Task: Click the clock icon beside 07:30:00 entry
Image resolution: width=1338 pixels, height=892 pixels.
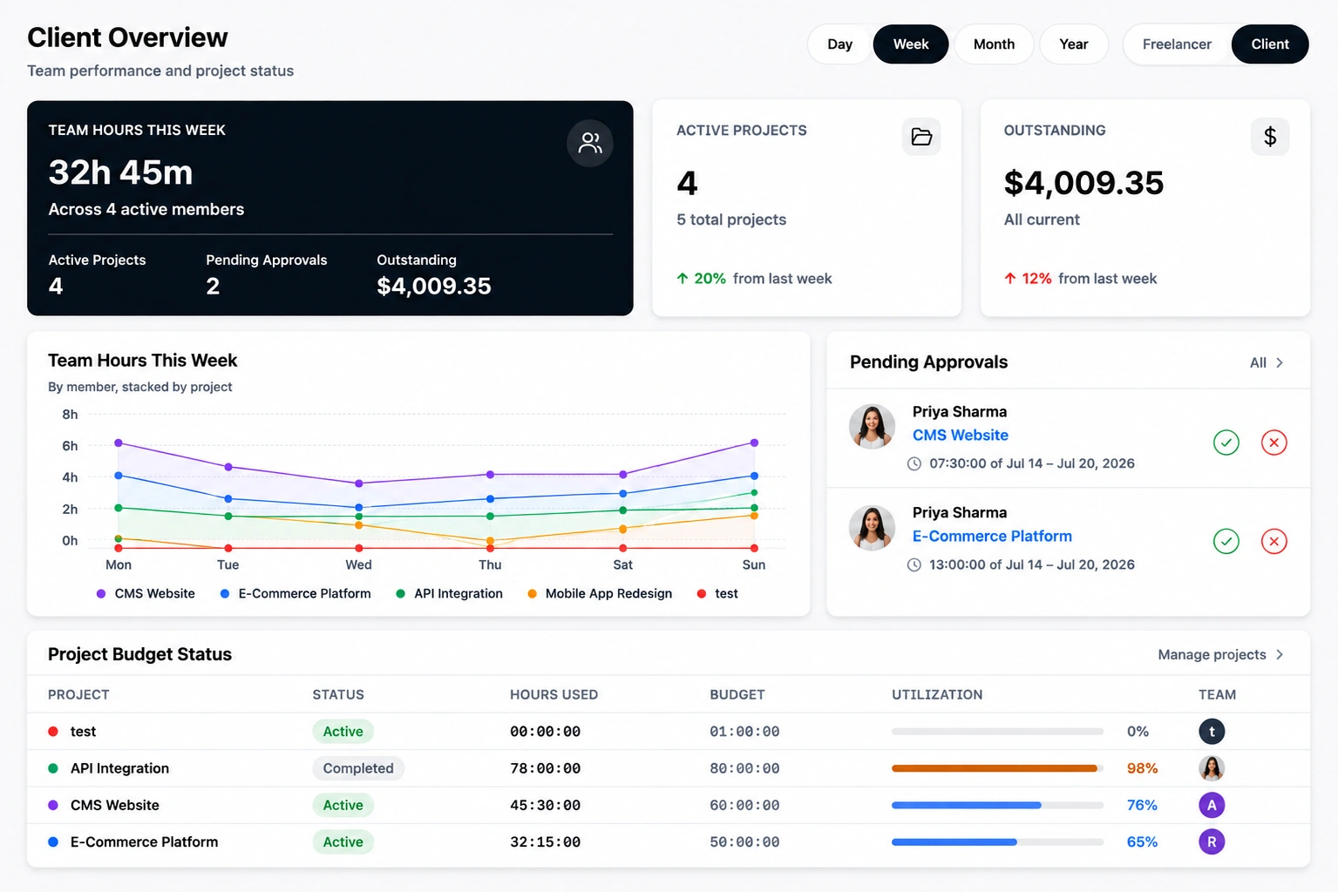Action: 914,463
